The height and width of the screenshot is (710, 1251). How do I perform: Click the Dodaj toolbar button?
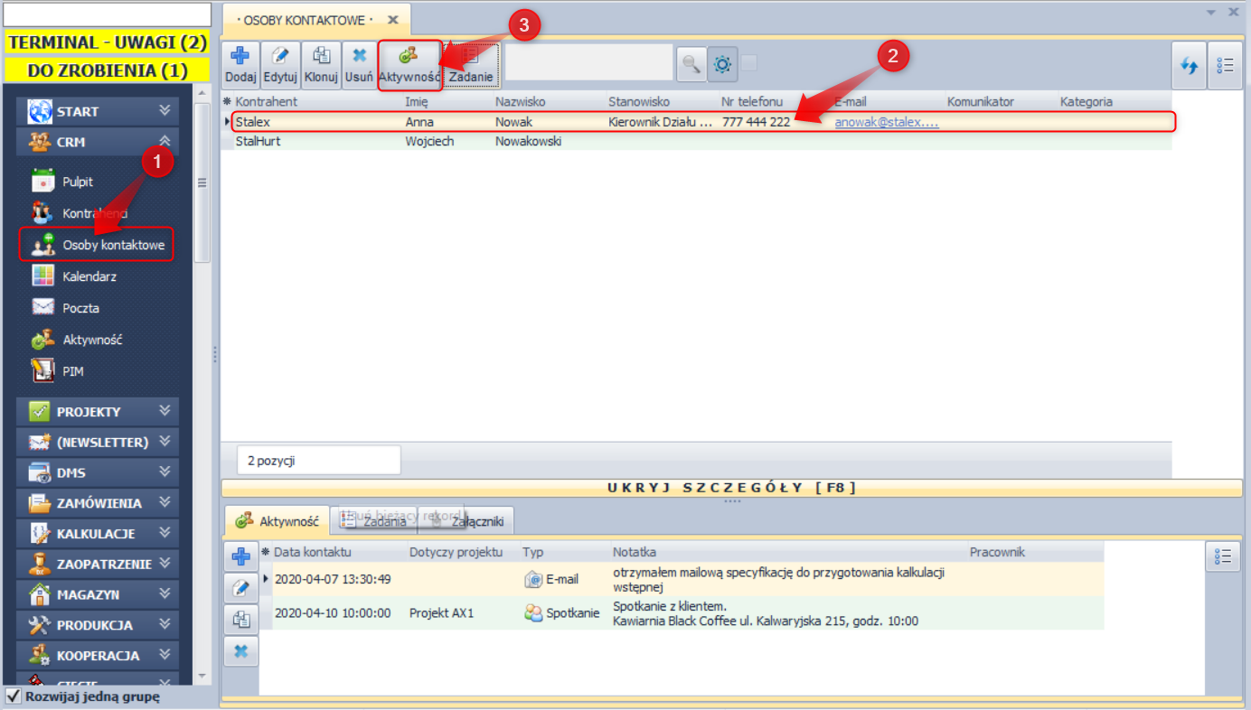pos(241,65)
